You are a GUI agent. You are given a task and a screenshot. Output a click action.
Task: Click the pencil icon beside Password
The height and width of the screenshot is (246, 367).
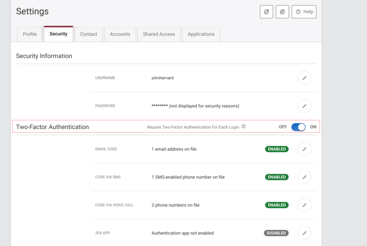coord(304,106)
